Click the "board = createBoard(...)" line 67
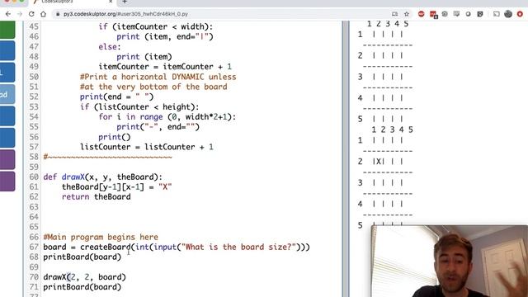This screenshot has height=297, width=528. [177, 247]
